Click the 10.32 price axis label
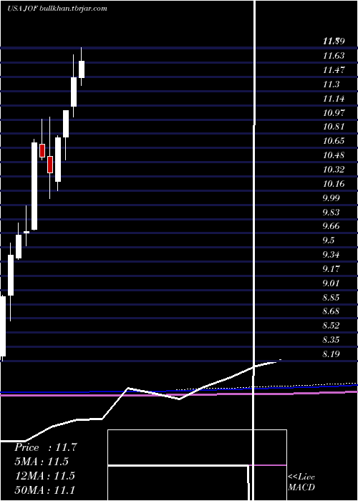This screenshot has width=358, height=501. (x=334, y=170)
